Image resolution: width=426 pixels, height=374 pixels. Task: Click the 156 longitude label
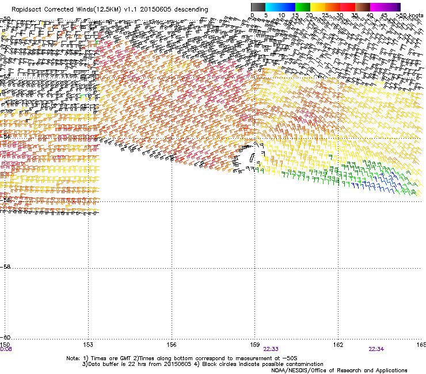(172, 345)
